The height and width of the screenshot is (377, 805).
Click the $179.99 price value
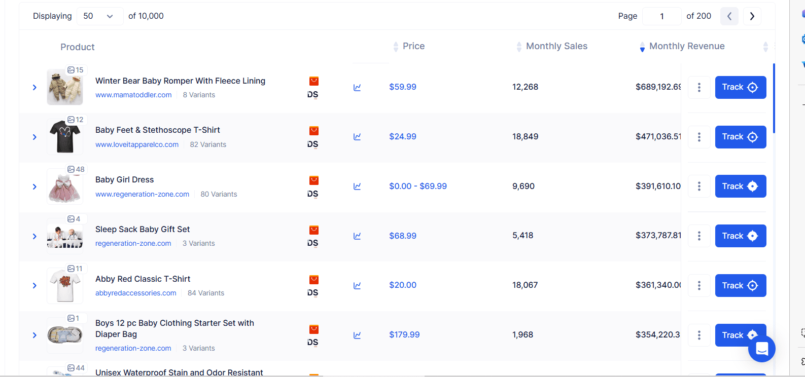point(404,334)
